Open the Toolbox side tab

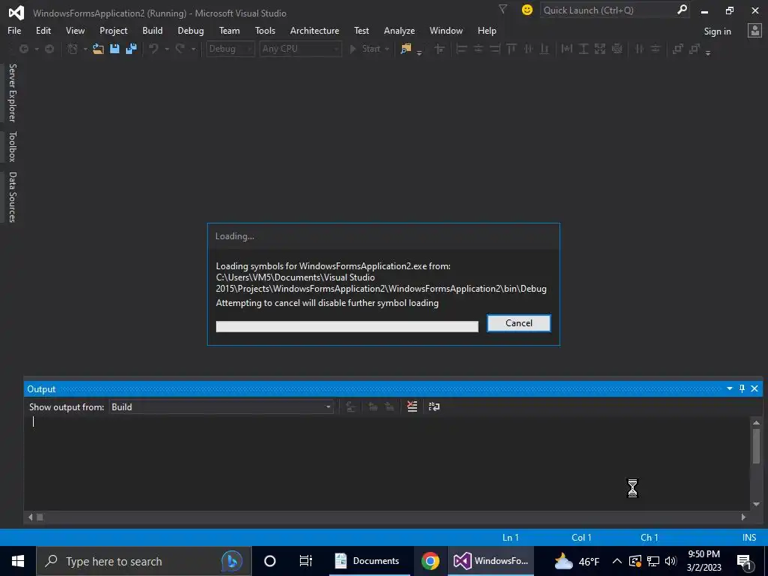point(12,146)
